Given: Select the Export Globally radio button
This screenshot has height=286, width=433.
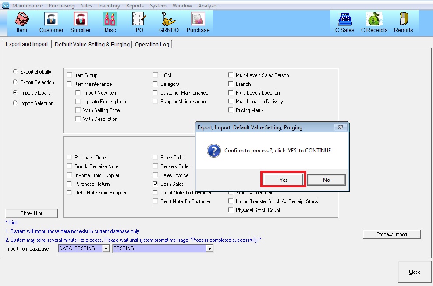Looking at the screenshot, I should tap(16, 72).
